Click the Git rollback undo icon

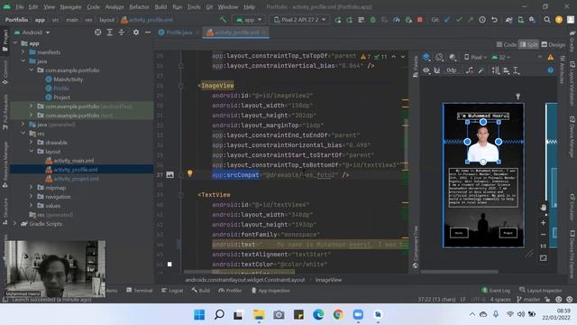494,20
